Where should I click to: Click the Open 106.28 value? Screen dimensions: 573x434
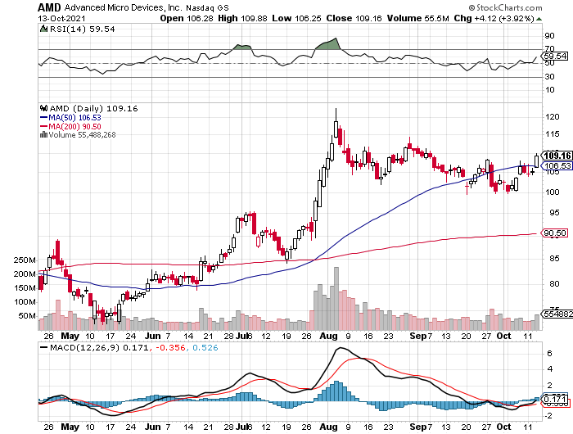click(x=187, y=18)
